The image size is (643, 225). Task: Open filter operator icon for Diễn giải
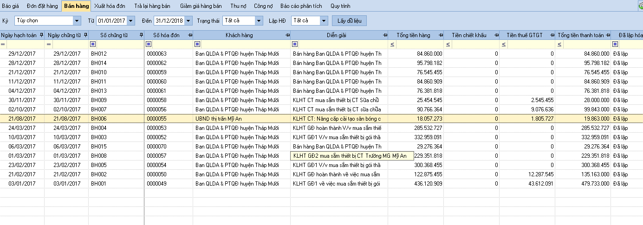(295, 45)
